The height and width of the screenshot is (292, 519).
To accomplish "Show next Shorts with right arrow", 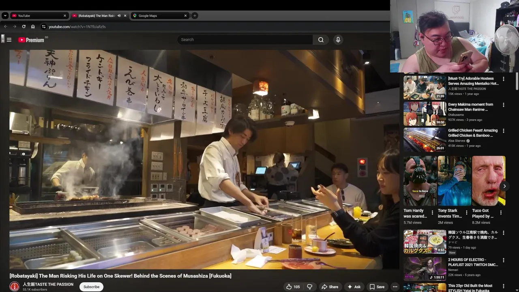I will click(x=504, y=186).
